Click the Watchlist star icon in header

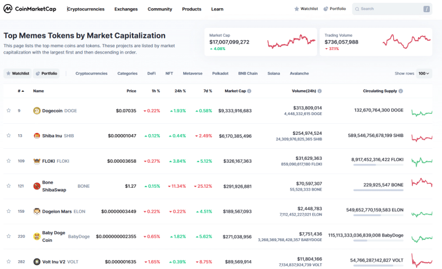click(297, 9)
